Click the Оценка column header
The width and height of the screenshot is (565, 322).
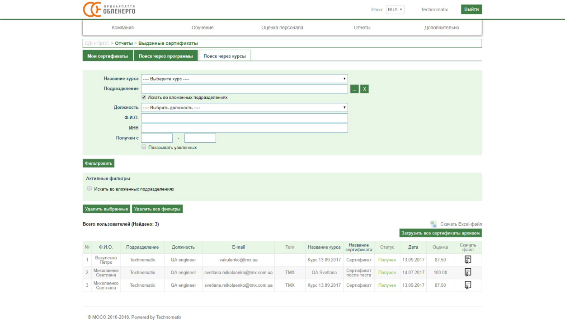click(440, 247)
